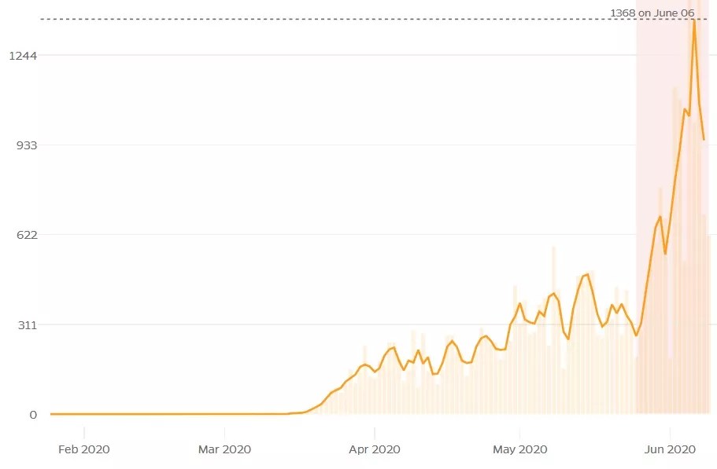Select the Feb 2020 x-axis label
717x469 pixels.
pos(84,449)
